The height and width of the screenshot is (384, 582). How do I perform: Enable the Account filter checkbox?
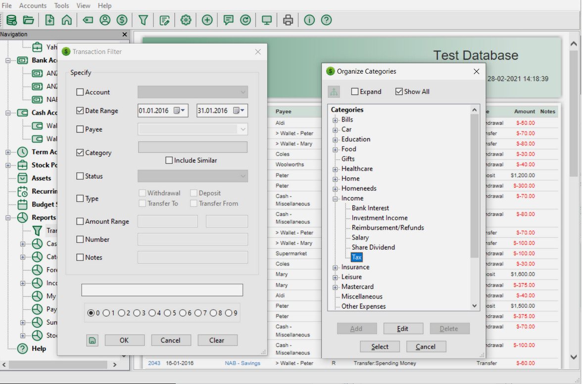pos(80,92)
